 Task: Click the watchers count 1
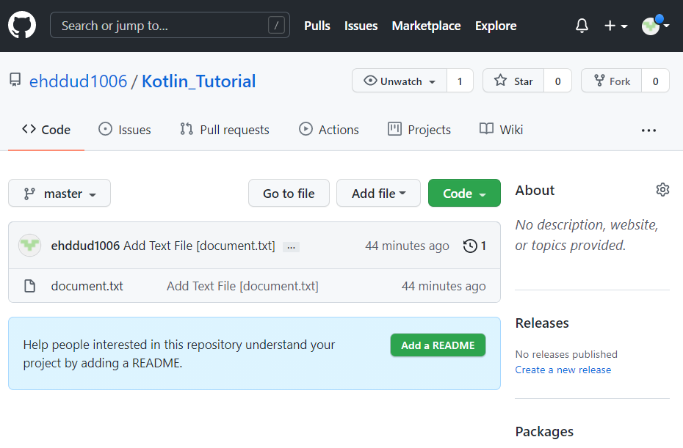tap(460, 81)
